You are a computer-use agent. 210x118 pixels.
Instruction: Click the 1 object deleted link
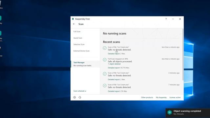click(114, 64)
